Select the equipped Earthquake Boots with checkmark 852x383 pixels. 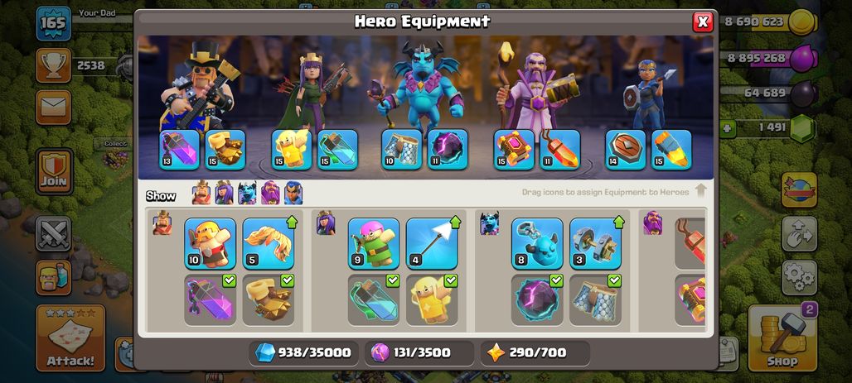[x=269, y=300]
